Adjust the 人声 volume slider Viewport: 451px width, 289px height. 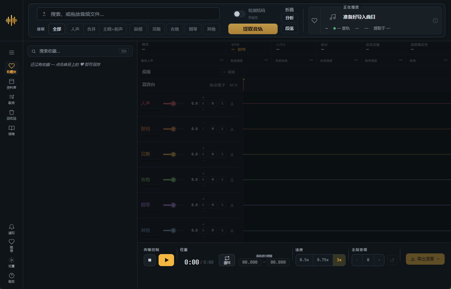tap(173, 104)
